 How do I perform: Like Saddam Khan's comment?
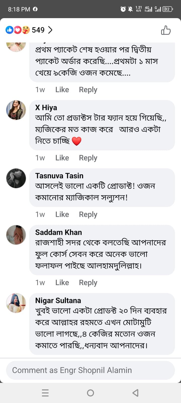click(62, 283)
